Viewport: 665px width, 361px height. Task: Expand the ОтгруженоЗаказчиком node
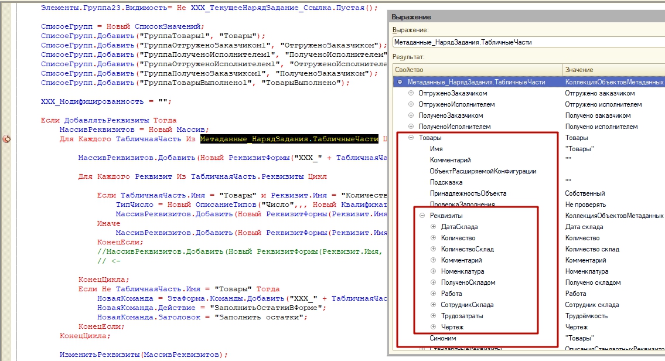[x=411, y=93]
